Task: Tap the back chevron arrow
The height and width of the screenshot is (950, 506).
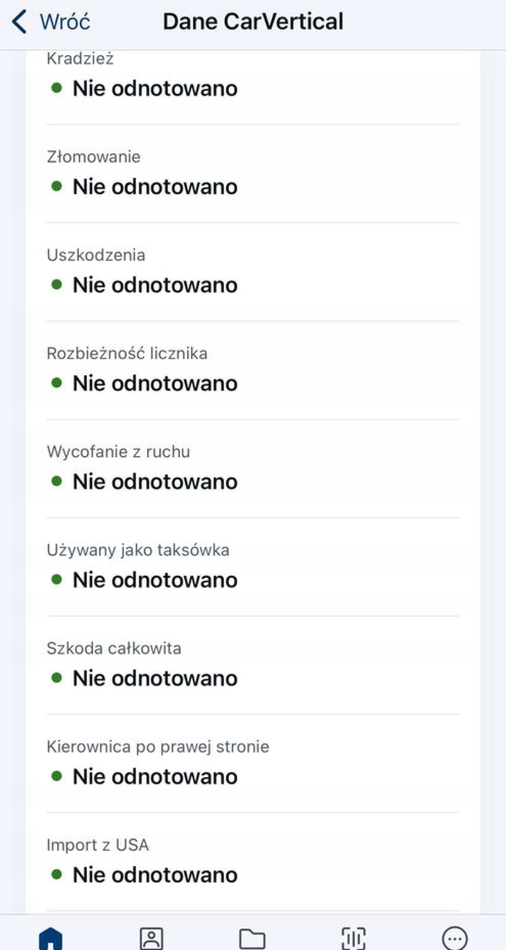Action: tap(19, 22)
